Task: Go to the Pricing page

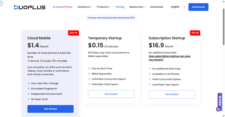Action: tap(120, 7)
